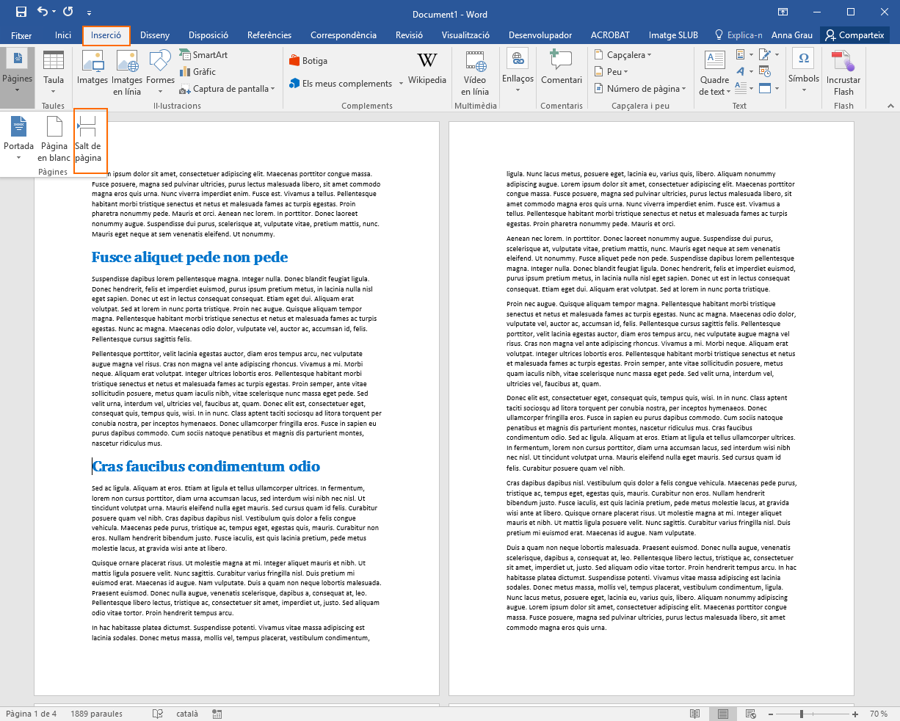The width and height of the screenshot is (900, 721).
Task: Switch to web layout view in status bar
Action: (750, 714)
